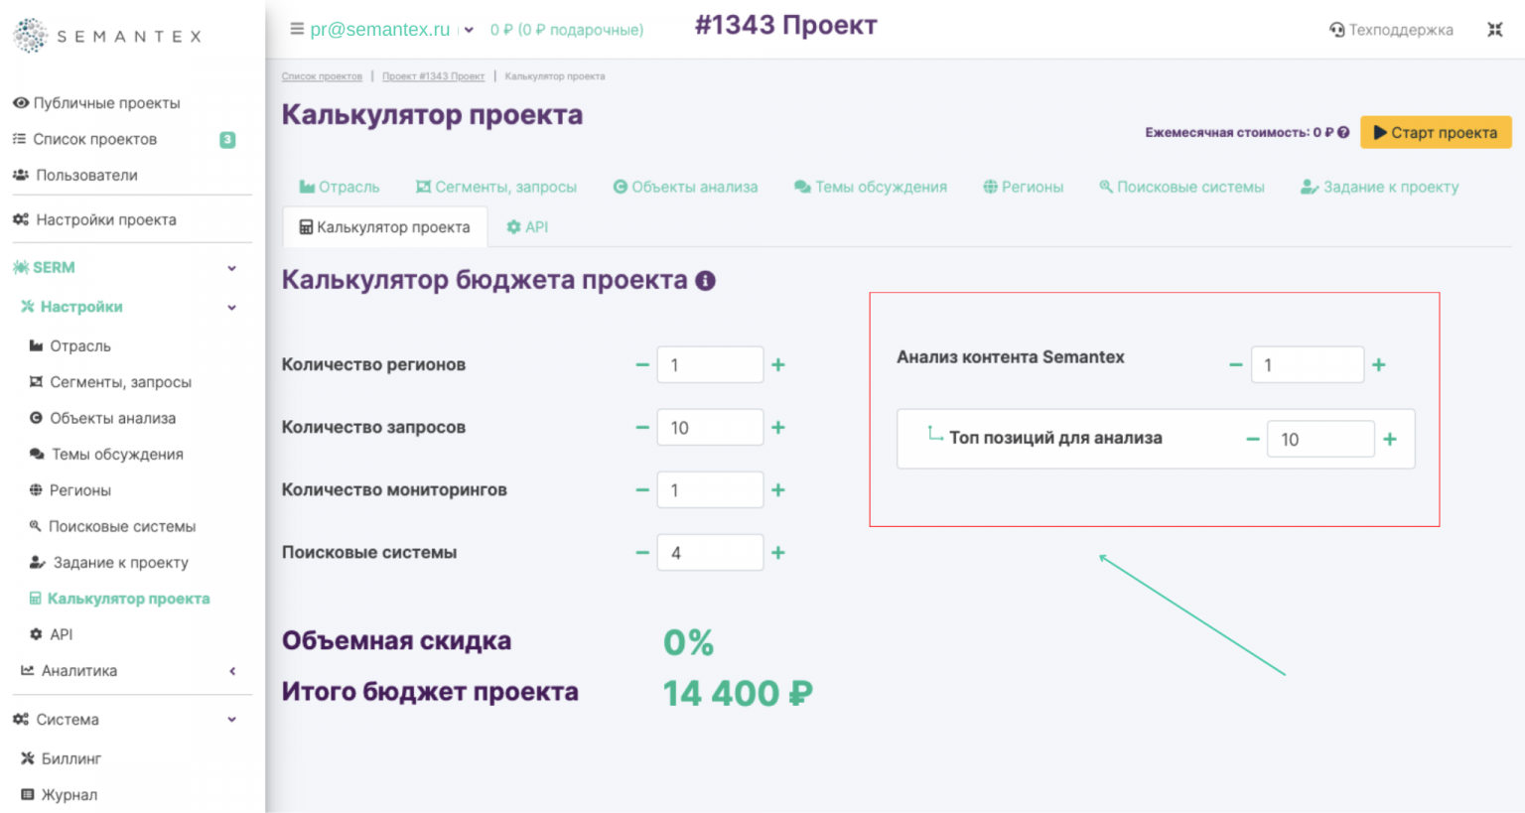Click info icon beside budget calculator heading
The image size is (1525, 813).
click(705, 281)
